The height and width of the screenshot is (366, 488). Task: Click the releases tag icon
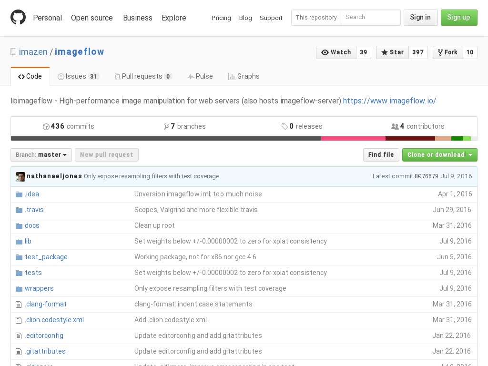pyautogui.click(x=285, y=126)
